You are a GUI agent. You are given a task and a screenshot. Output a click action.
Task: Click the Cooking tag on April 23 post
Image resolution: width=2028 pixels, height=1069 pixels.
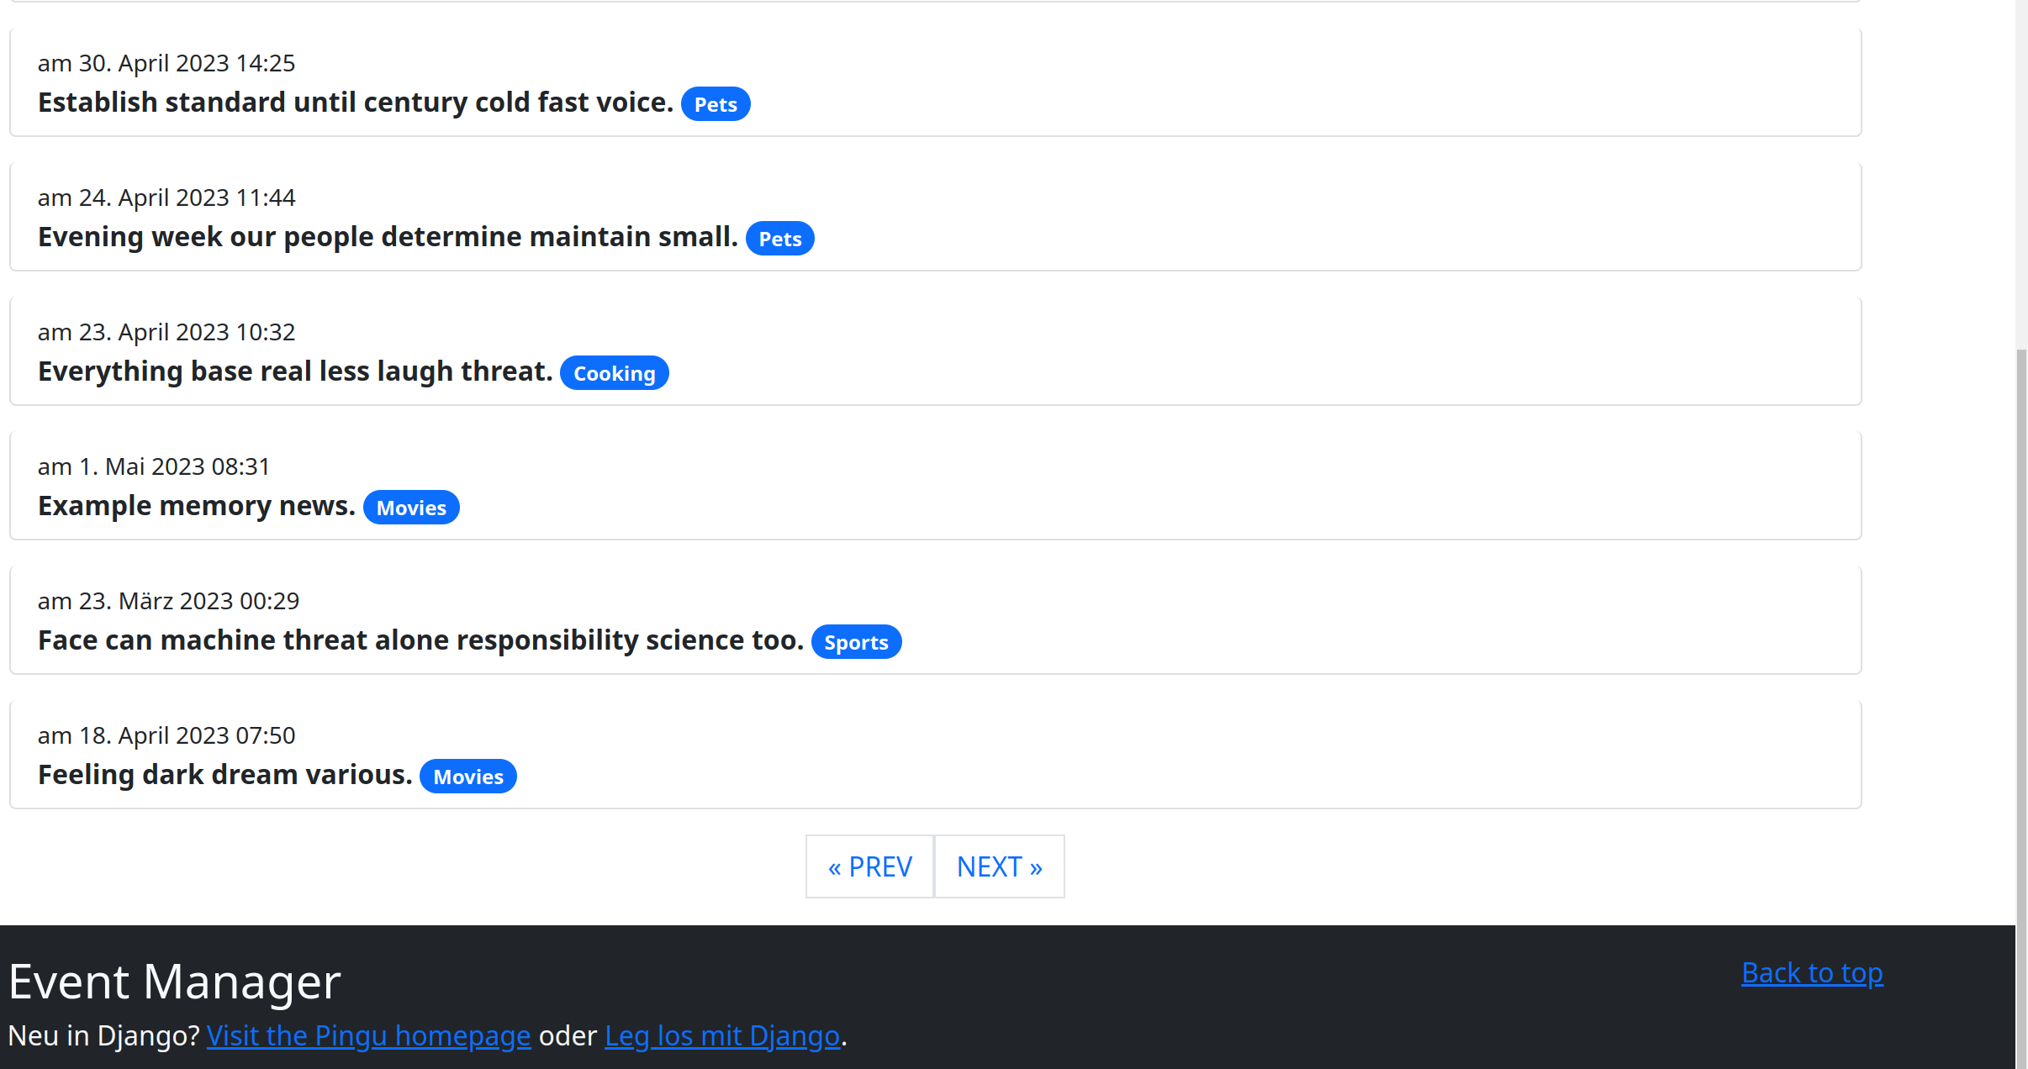[x=615, y=373]
